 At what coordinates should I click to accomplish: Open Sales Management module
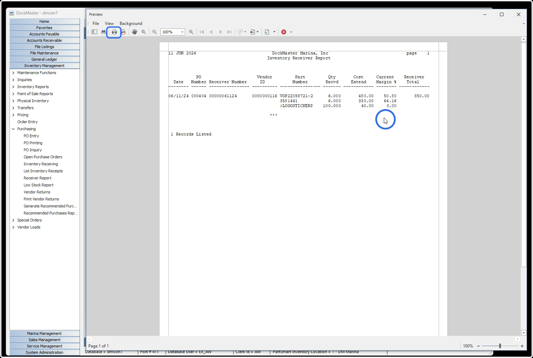tap(44, 340)
